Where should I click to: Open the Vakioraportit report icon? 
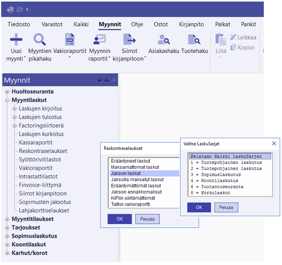(70, 40)
